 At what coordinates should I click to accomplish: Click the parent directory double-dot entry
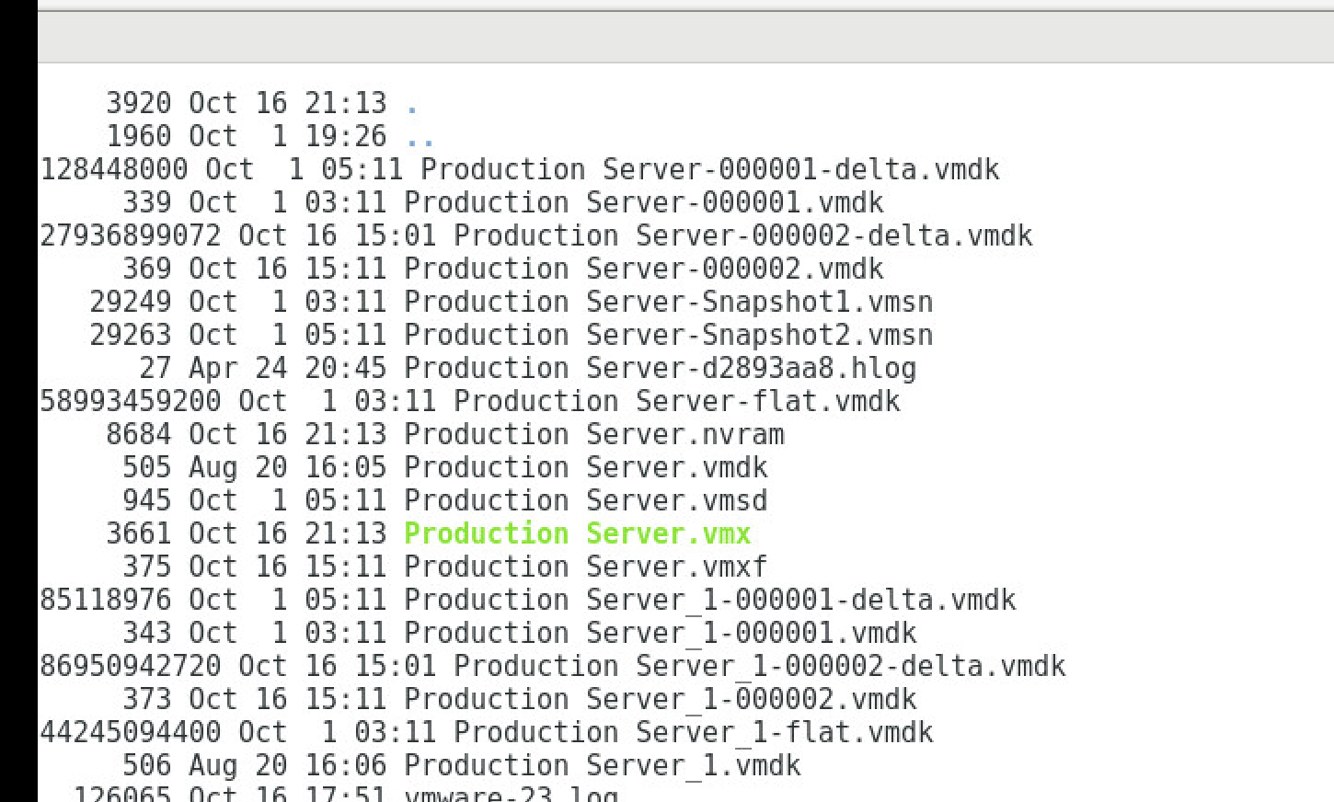click(x=420, y=137)
